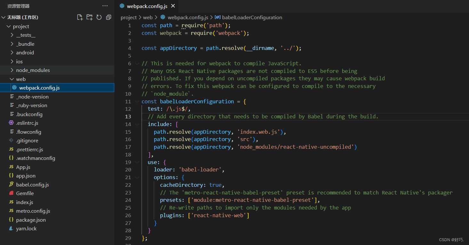Click the webpack.config.js breadcrumb segment

pyautogui.click(x=188, y=18)
